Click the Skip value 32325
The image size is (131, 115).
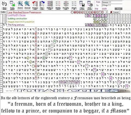point(104,9)
